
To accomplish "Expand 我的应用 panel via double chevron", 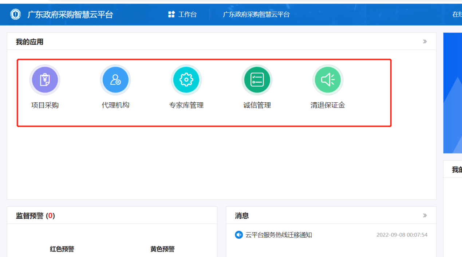I will pyautogui.click(x=425, y=41).
